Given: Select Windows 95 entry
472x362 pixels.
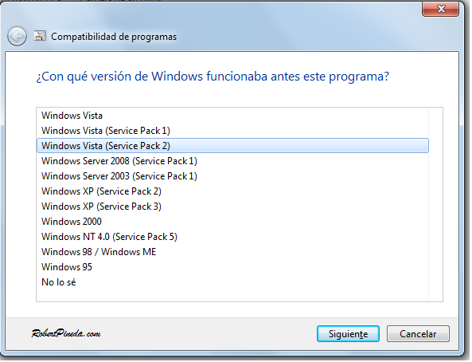Looking at the screenshot, I should [232, 267].
